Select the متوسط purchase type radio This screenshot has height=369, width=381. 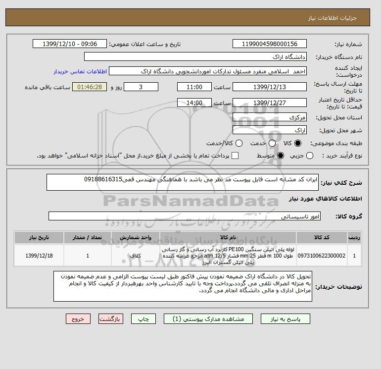click(x=281, y=156)
